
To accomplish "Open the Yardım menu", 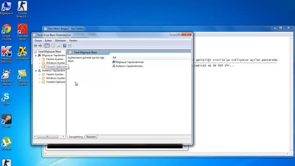I will [x=73, y=41].
